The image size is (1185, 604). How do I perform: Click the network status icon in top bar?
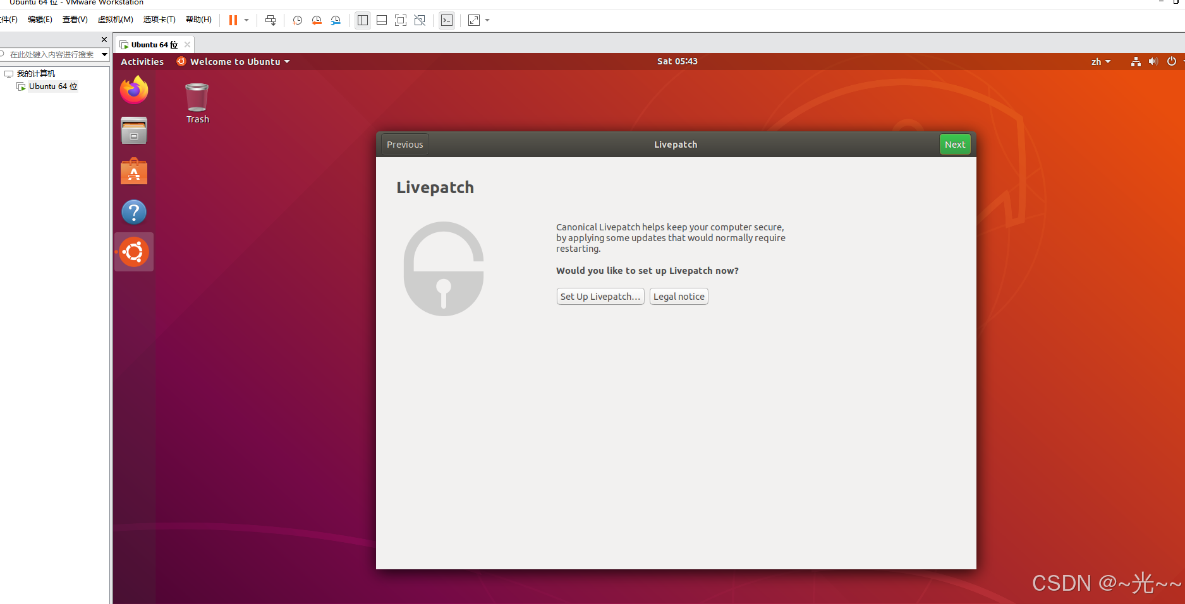pos(1136,62)
